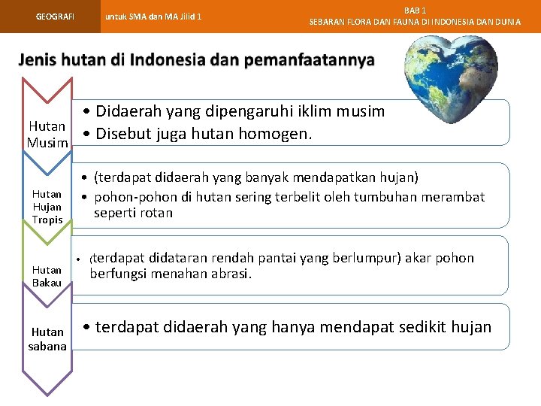Click 'SEBARAN FLORA DAN FAUNA' header subtitle

coord(415,22)
